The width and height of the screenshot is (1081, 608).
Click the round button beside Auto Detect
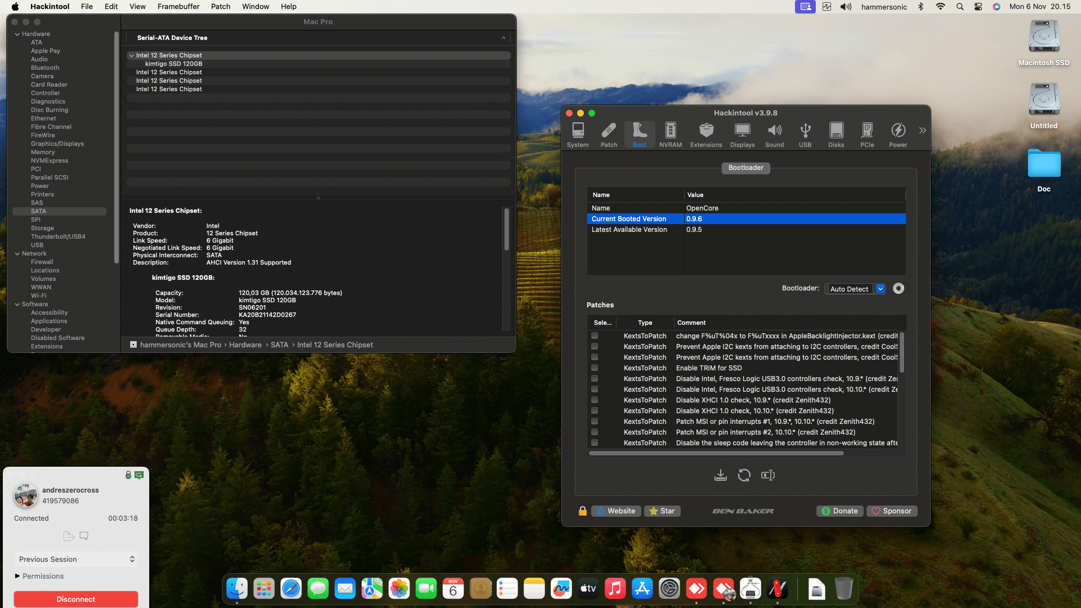coord(899,289)
